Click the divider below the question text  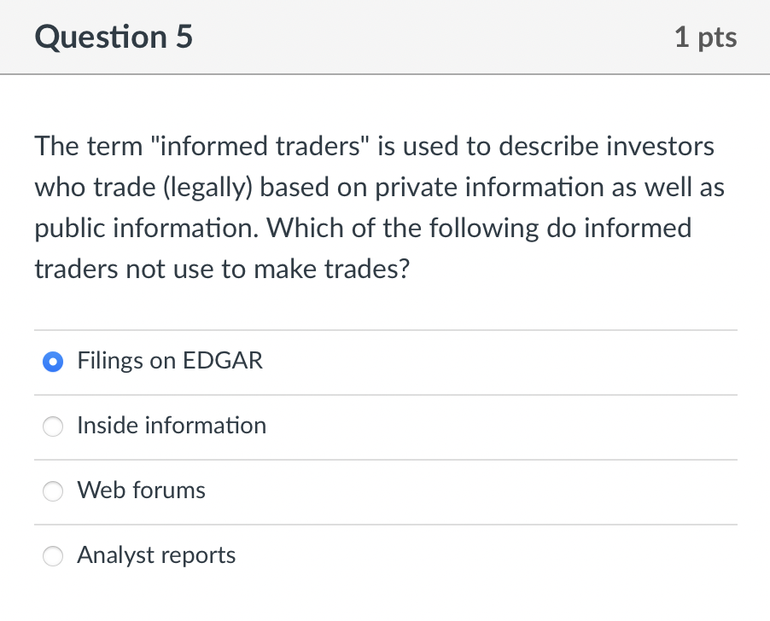384,329
